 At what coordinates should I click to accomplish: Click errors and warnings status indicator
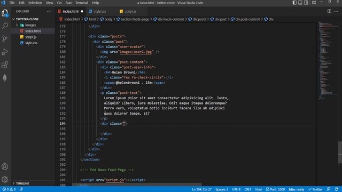[x=9, y=189]
